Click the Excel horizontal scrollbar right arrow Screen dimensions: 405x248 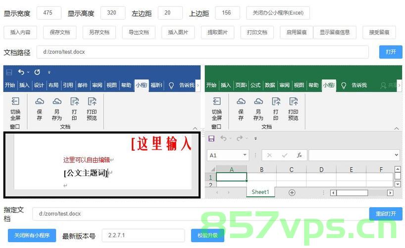click(390, 192)
